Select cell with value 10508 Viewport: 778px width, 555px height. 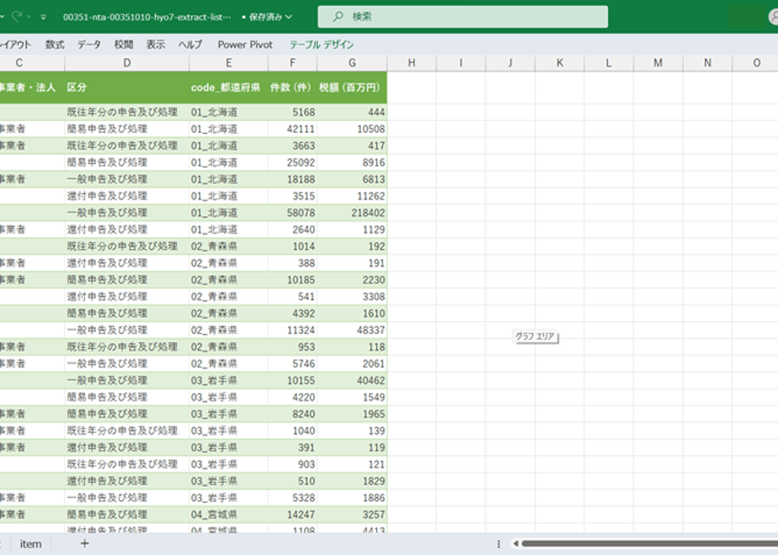(352, 129)
